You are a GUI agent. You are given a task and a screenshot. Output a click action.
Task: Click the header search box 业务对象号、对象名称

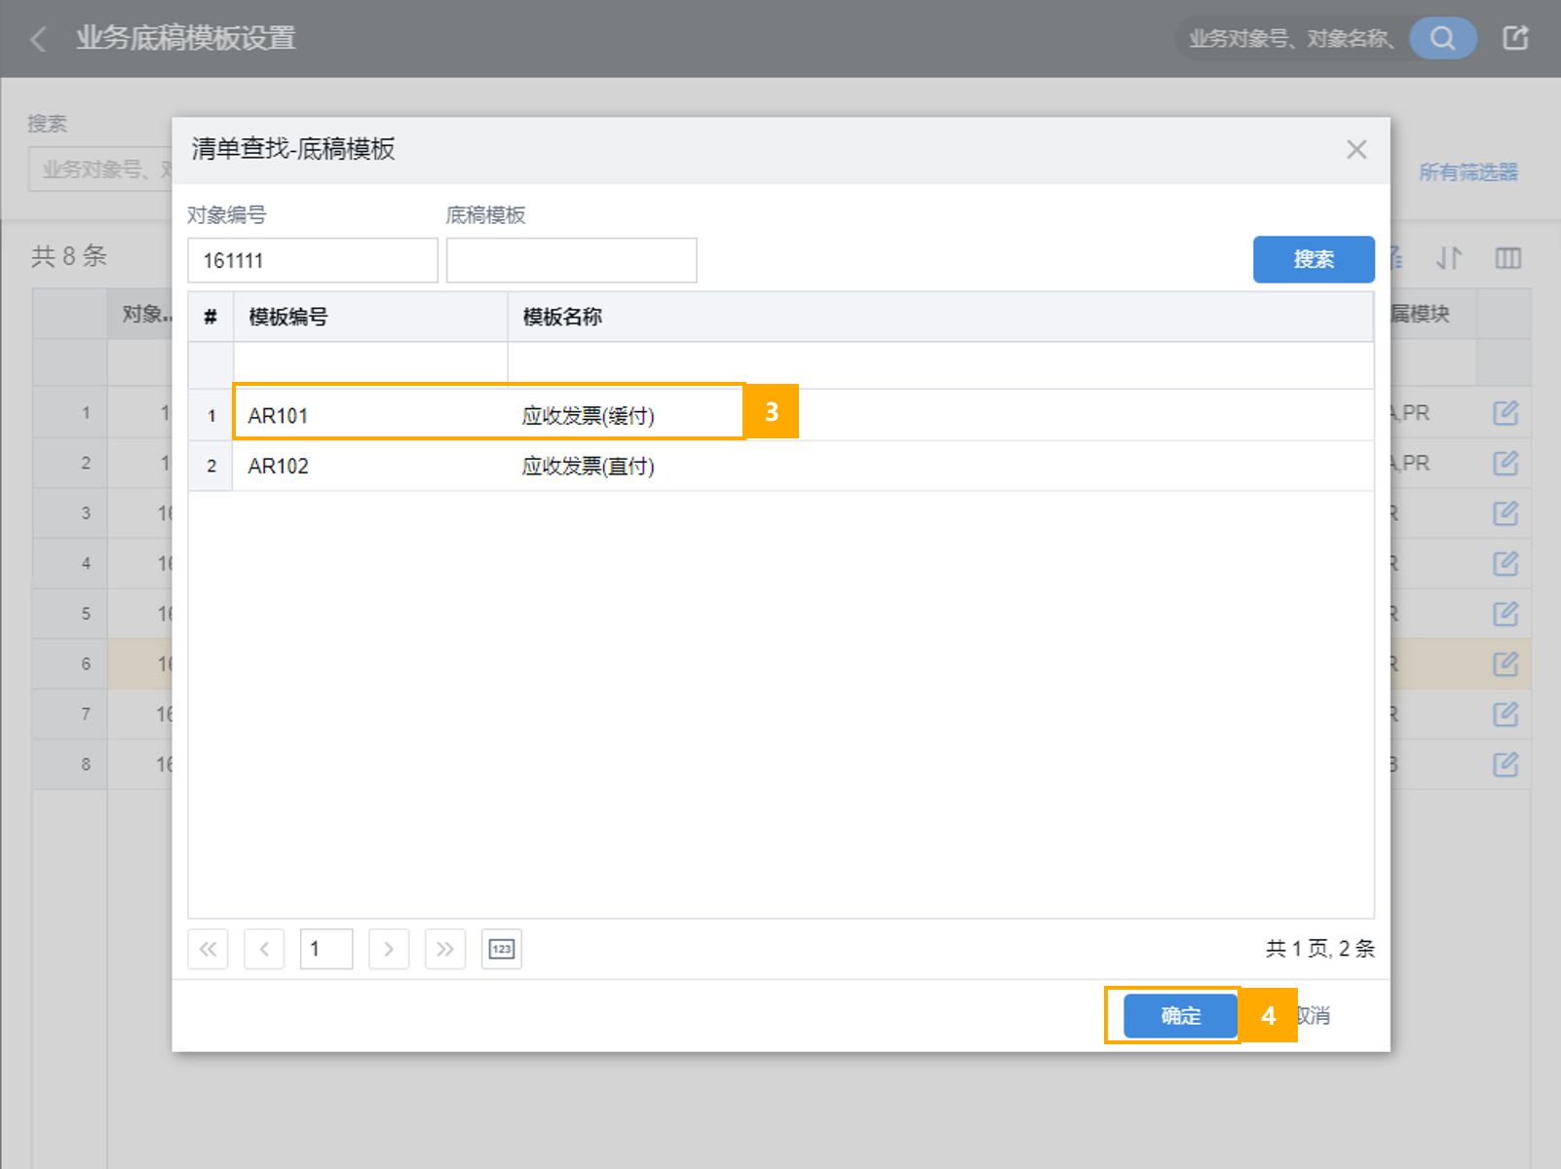[x=1292, y=39]
